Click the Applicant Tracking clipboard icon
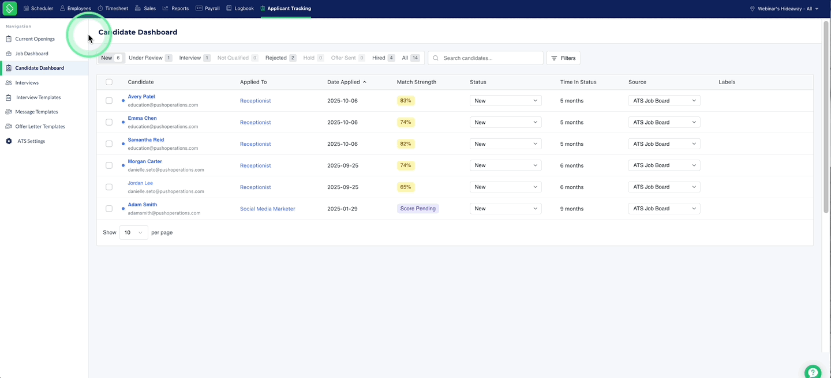The image size is (831, 378). click(x=263, y=9)
